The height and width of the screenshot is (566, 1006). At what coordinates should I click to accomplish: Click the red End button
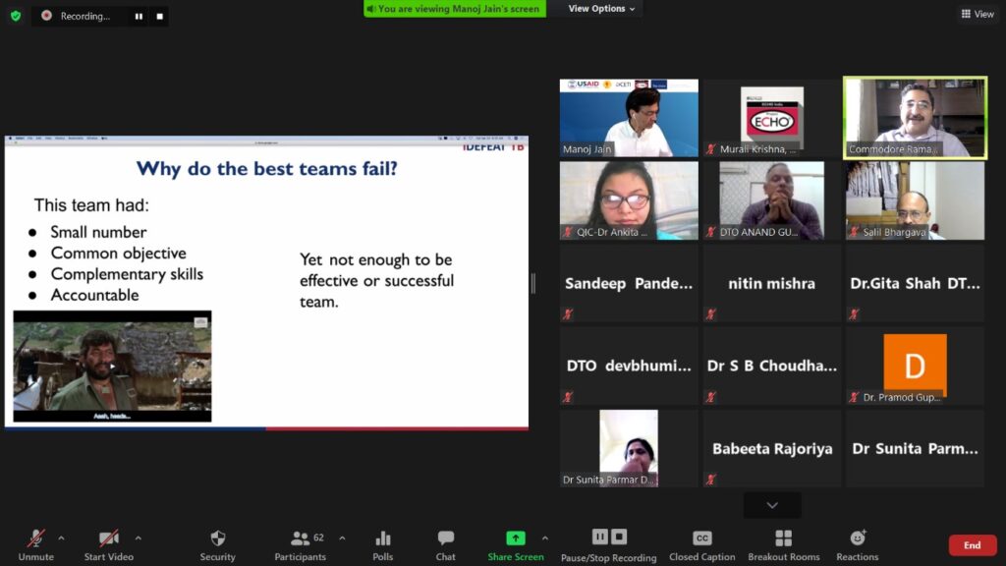tap(972, 545)
